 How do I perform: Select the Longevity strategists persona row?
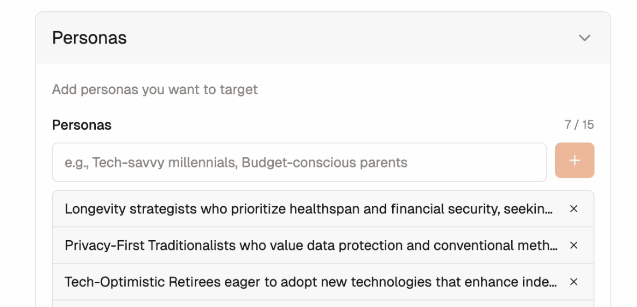tap(269, 209)
